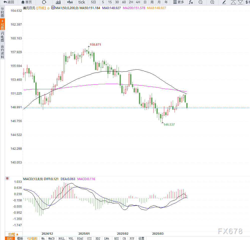The height and width of the screenshot is (240, 250).
Task: Open the 首页 home page
Action: (27, 2)
